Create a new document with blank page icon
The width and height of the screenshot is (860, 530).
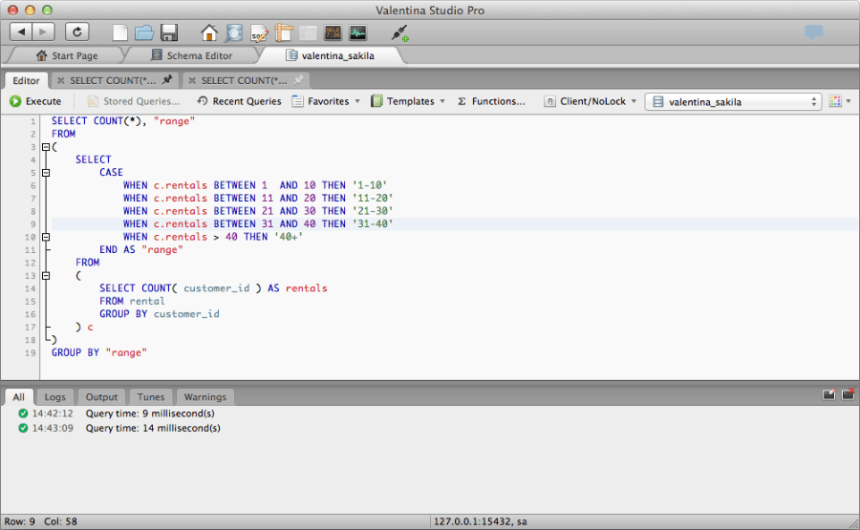click(120, 32)
